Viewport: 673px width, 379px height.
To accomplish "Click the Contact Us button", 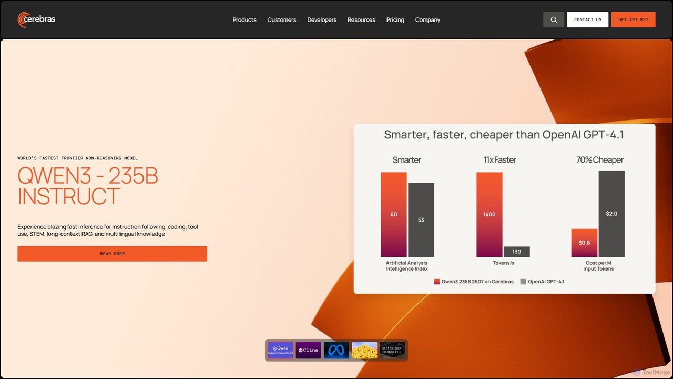I will [588, 19].
